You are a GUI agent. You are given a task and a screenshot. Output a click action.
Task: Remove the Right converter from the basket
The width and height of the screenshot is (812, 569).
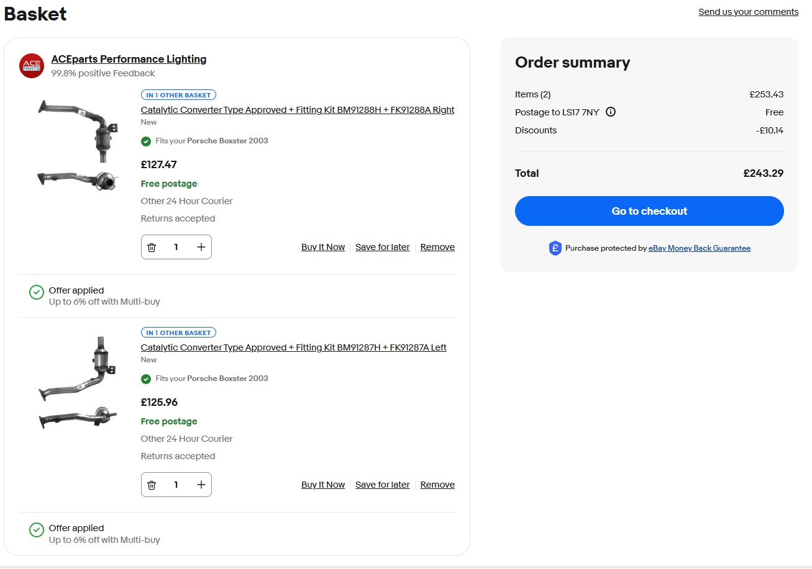437,247
